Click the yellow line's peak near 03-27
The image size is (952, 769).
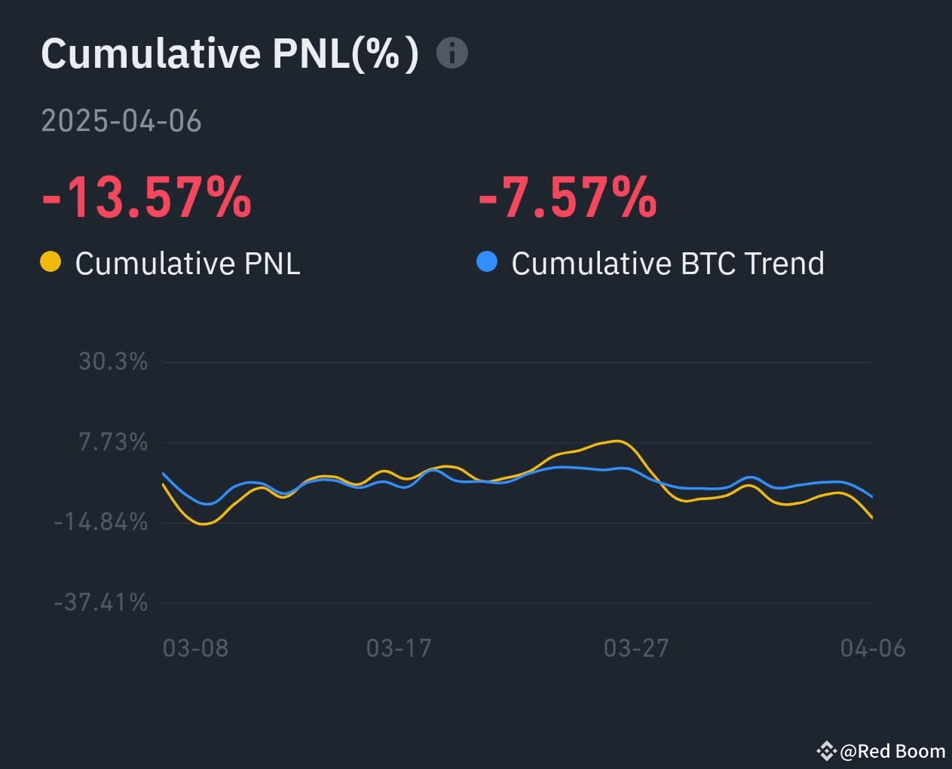click(617, 441)
